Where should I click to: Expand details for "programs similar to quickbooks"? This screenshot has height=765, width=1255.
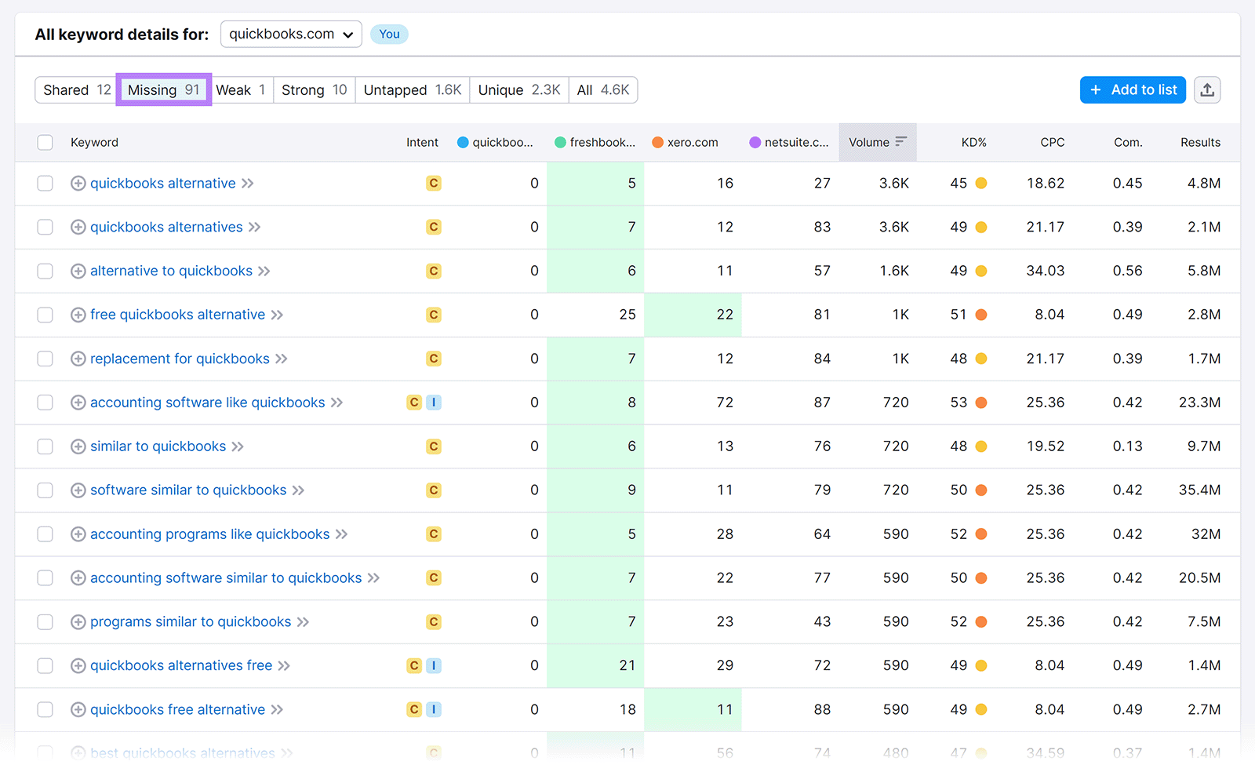[303, 621]
